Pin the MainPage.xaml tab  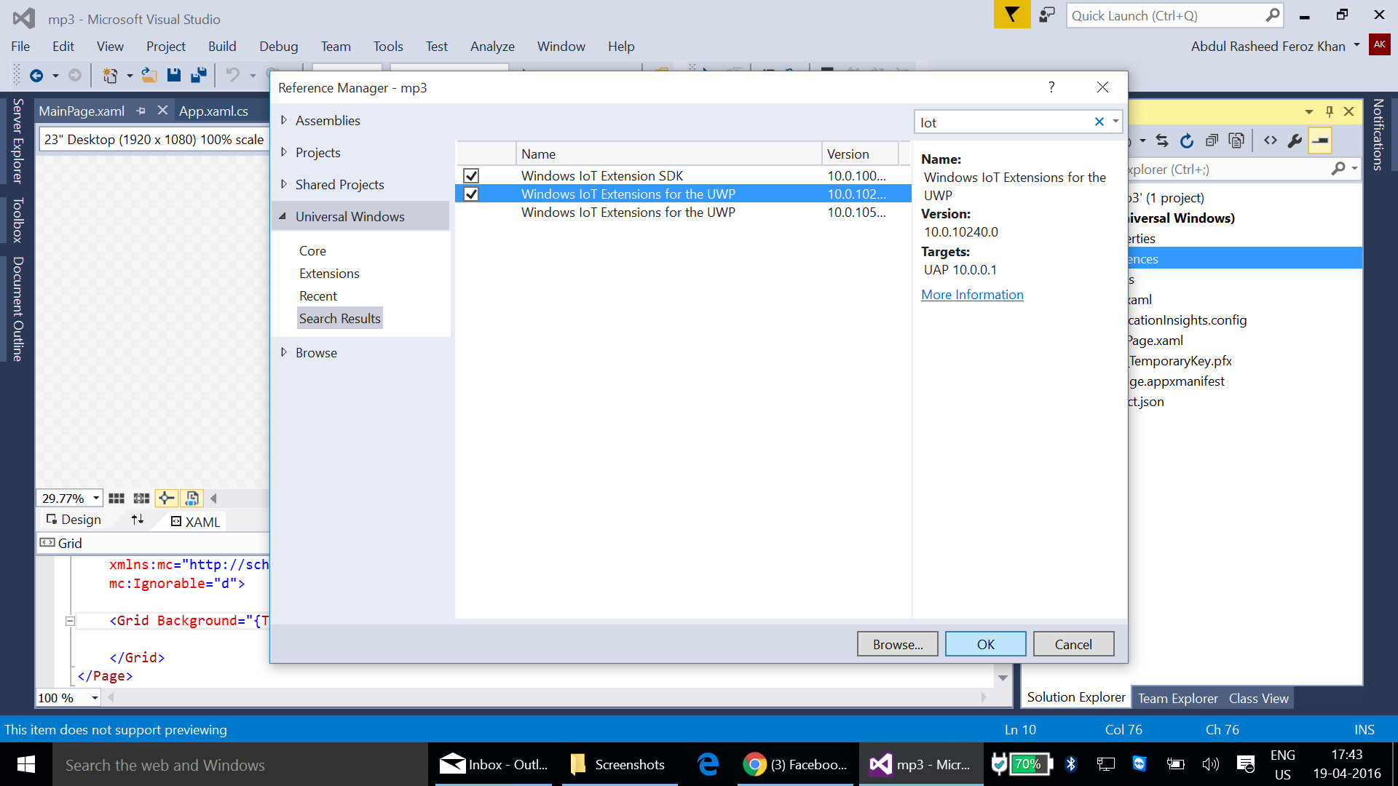click(141, 111)
